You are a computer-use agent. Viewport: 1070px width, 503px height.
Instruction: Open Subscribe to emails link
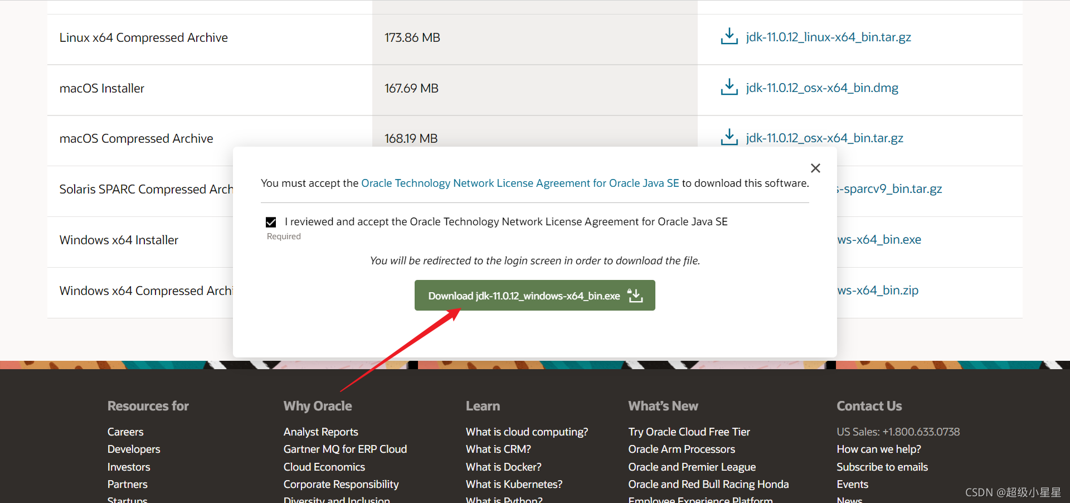pos(882,467)
